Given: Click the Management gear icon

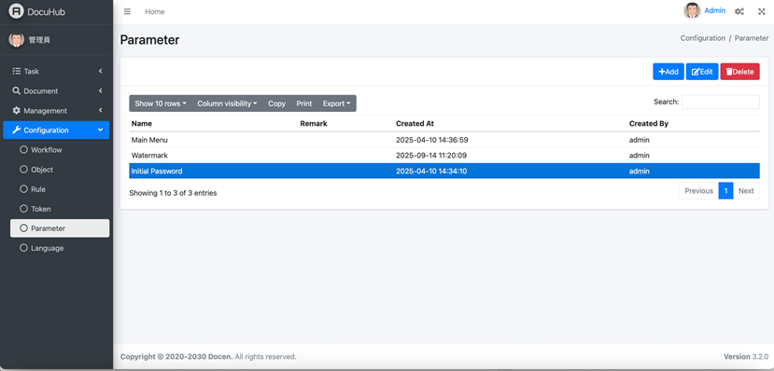Looking at the screenshot, I should click(x=16, y=110).
